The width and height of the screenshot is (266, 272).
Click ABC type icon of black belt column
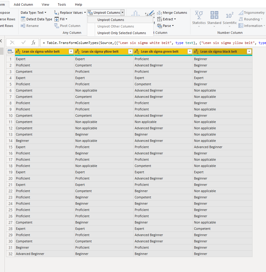click(196, 51)
